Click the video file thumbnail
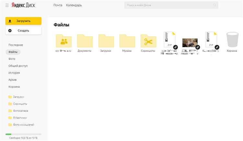This screenshot has width=243, height=141. pyautogui.click(x=190, y=43)
